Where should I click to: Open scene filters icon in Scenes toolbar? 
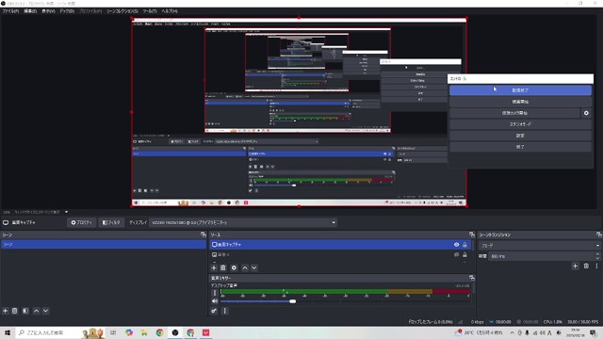pos(25,311)
